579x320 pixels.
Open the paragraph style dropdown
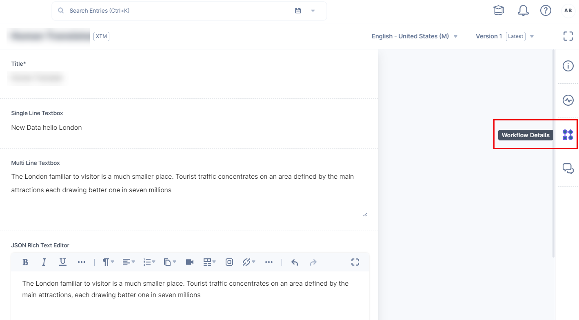(x=108, y=262)
